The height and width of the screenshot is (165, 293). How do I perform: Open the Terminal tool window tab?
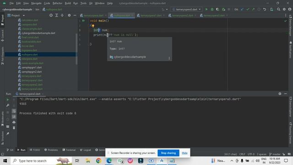coord(69,150)
